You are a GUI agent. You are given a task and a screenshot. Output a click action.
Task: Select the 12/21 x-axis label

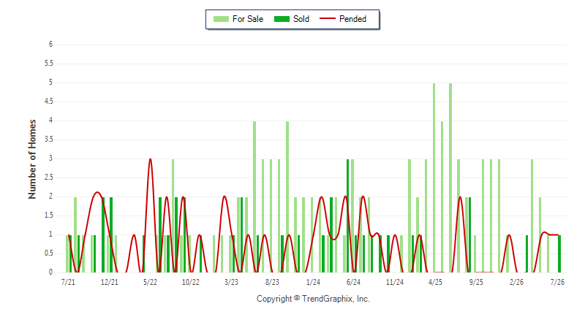(x=109, y=282)
